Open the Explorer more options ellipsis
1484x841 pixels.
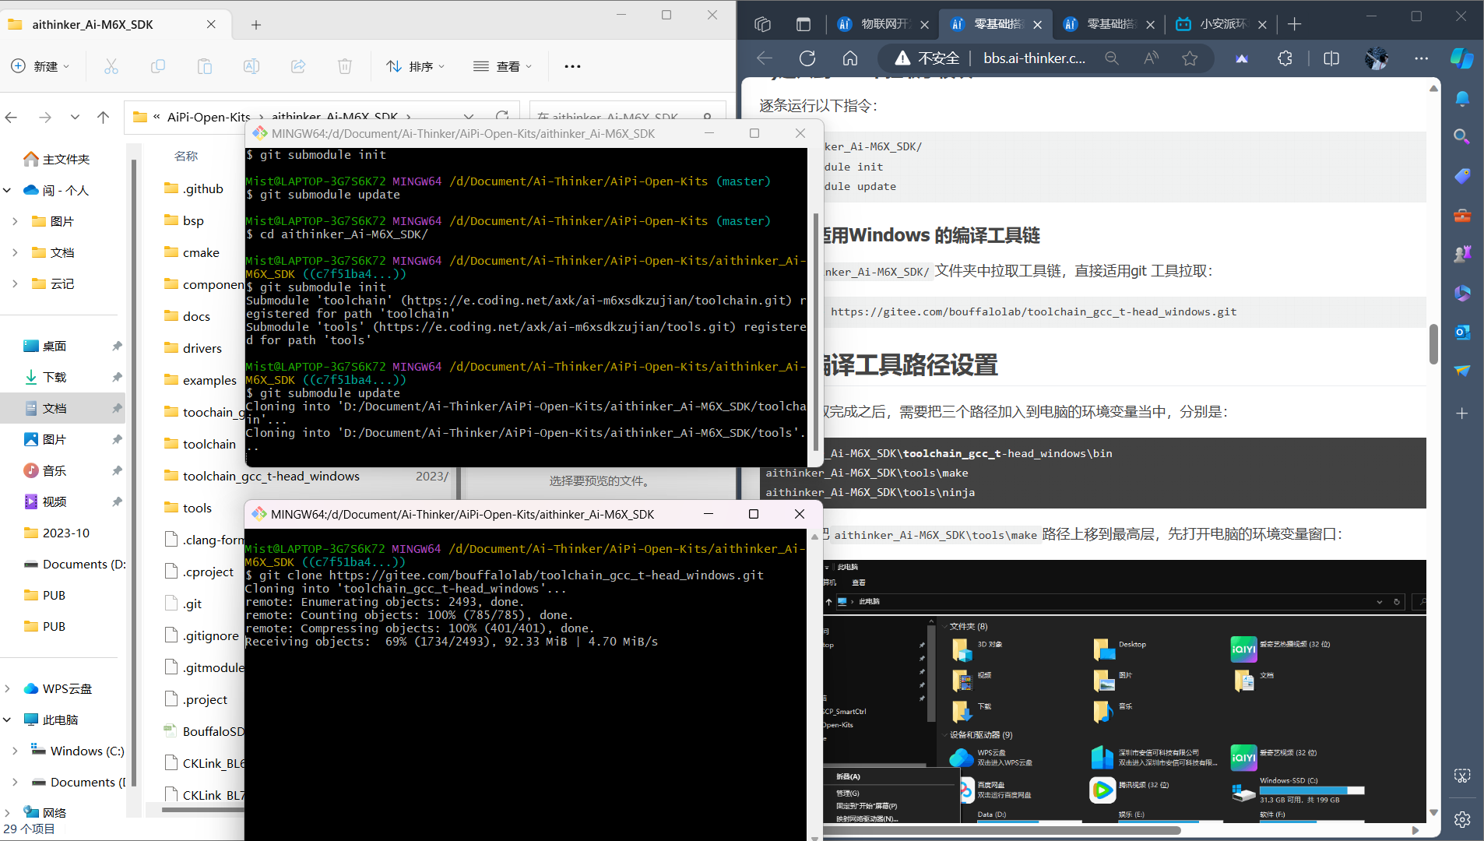pyautogui.click(x=573, y=67)
